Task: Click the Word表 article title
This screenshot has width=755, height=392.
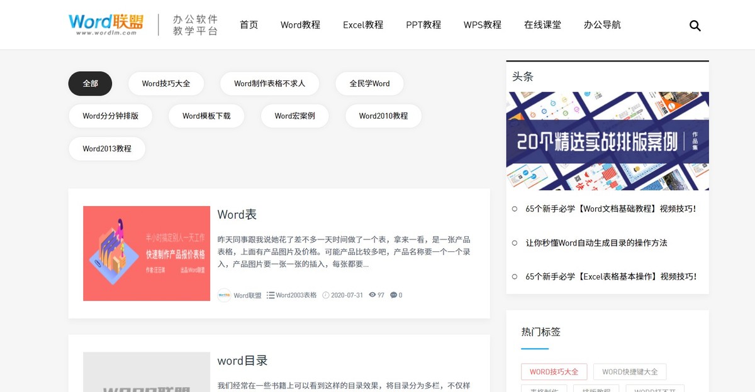Action: [237, 214]
